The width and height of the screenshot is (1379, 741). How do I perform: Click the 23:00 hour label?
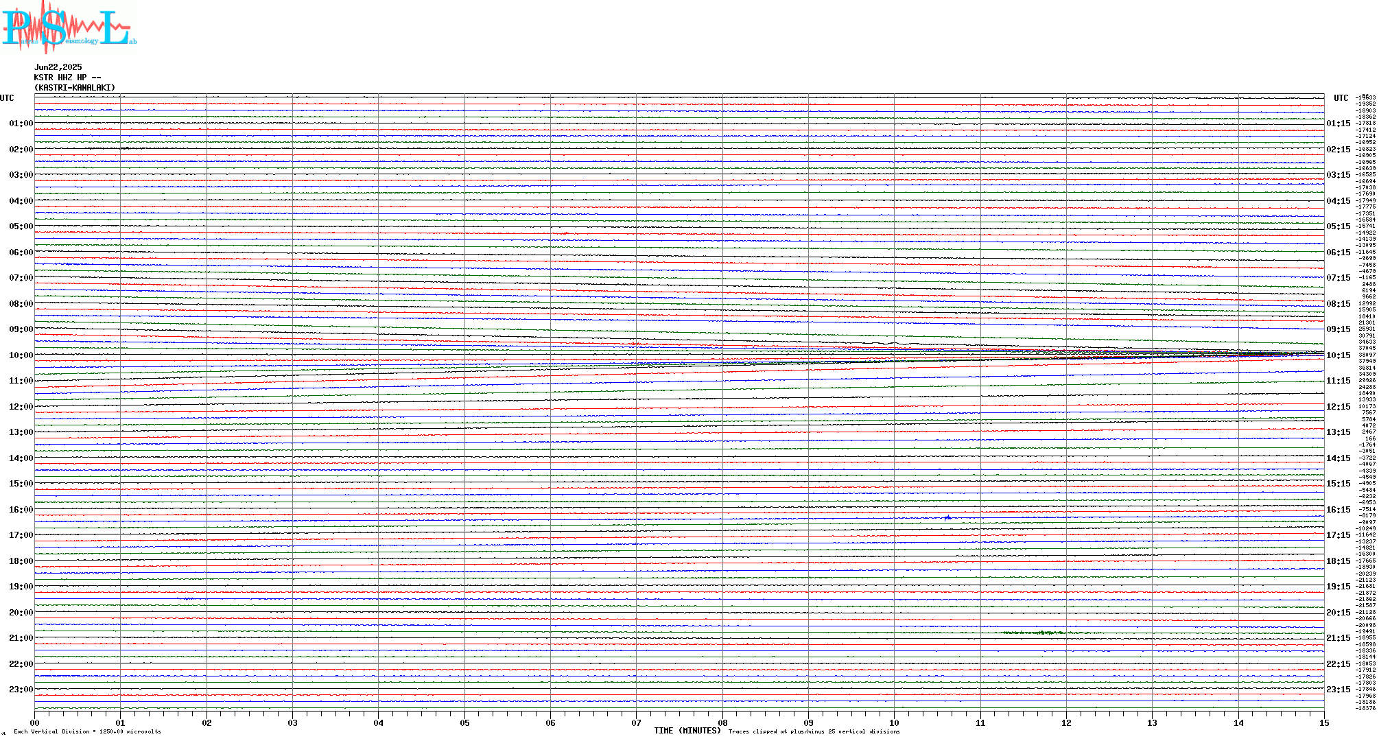tap(21, 690)
